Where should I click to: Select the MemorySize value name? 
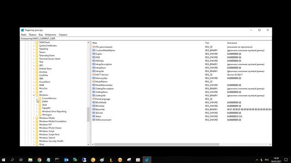pyautogui.click(x=101, y=78)
